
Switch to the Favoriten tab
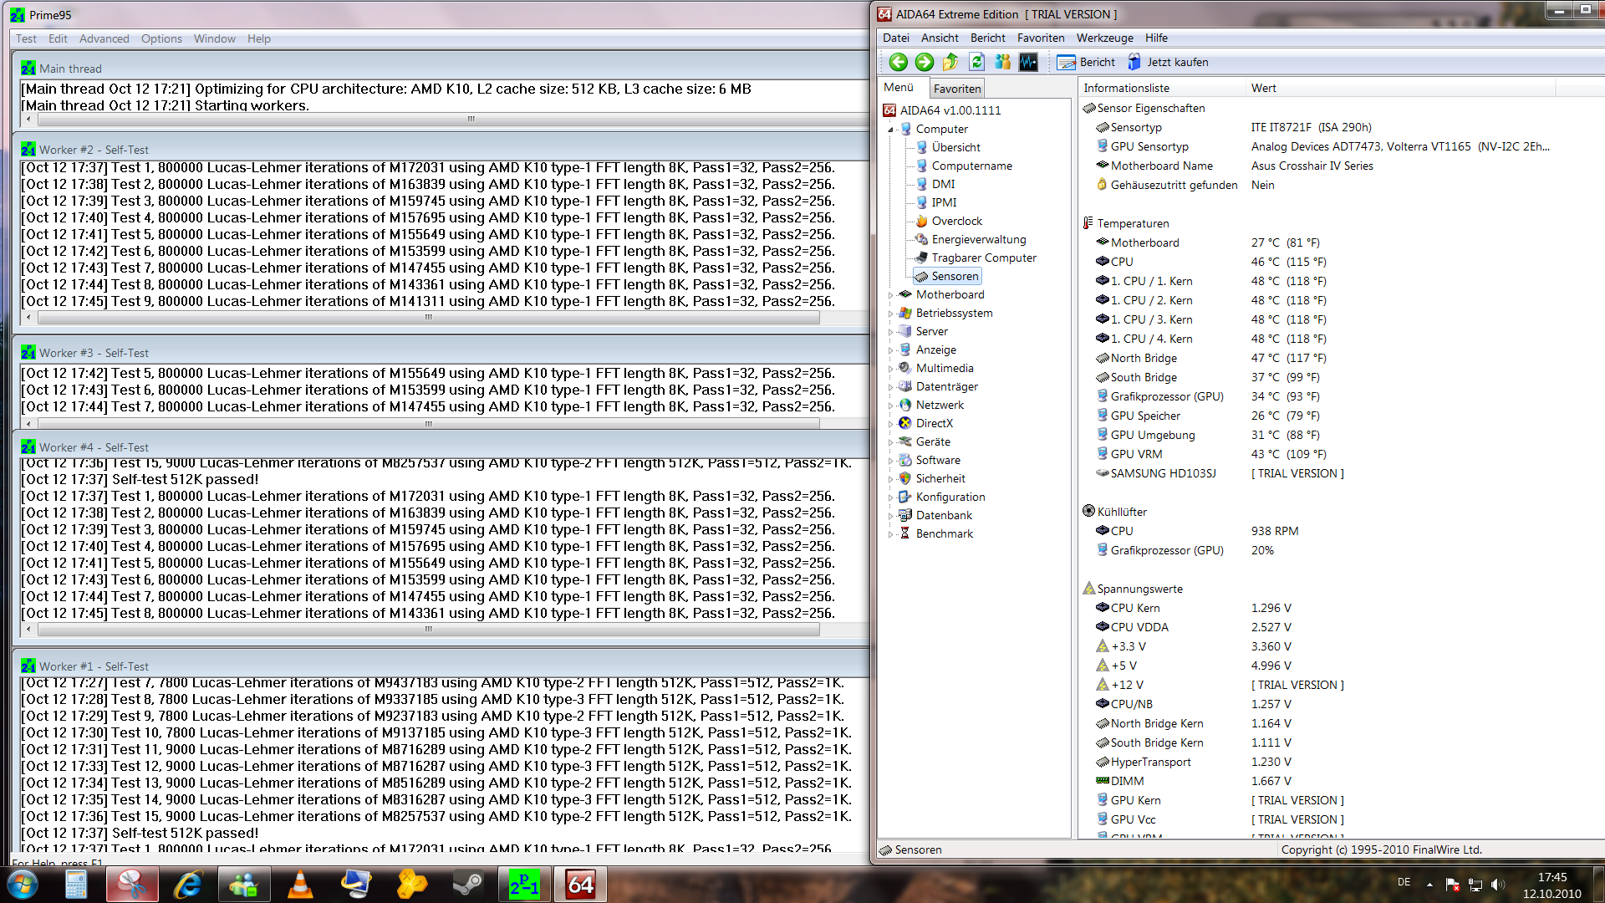pos(957,89)
